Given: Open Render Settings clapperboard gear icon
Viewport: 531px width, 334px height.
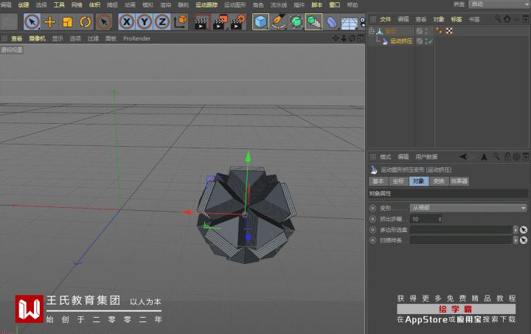Looking at the screenshot, I should (238, 22).
